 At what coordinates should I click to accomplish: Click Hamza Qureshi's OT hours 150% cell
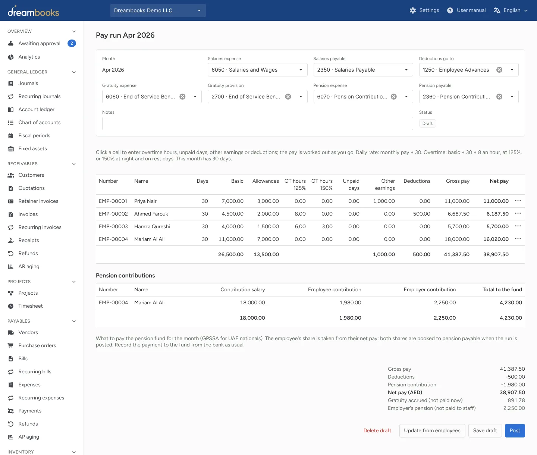point(322,226)
